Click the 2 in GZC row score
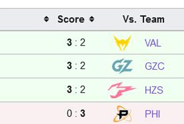This screenshot has width=184, height=124. (x=83, y=66)
